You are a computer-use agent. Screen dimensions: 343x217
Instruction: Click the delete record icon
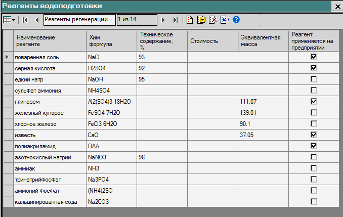click(213, 20)
